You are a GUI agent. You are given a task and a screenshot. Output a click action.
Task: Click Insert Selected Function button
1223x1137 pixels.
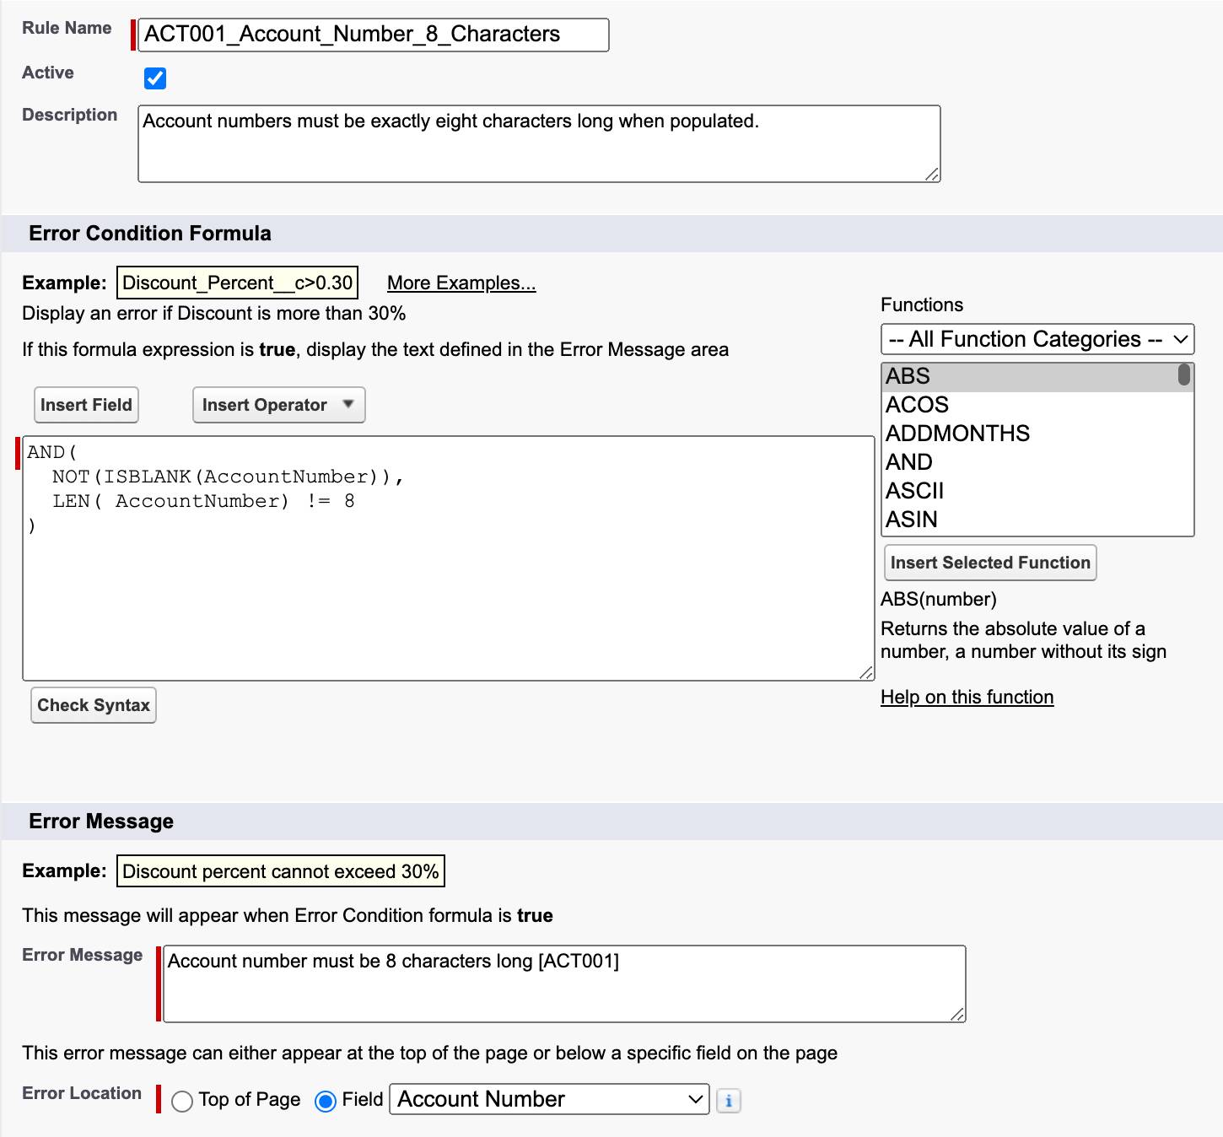[x=990, y=563]
